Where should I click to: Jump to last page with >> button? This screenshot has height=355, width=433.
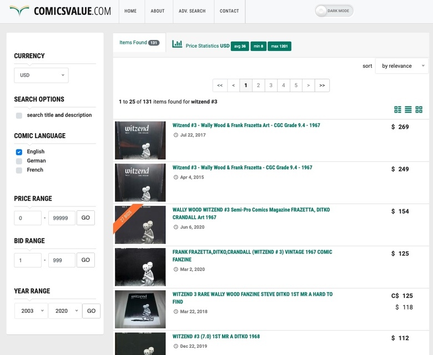[x=322, y=85]
